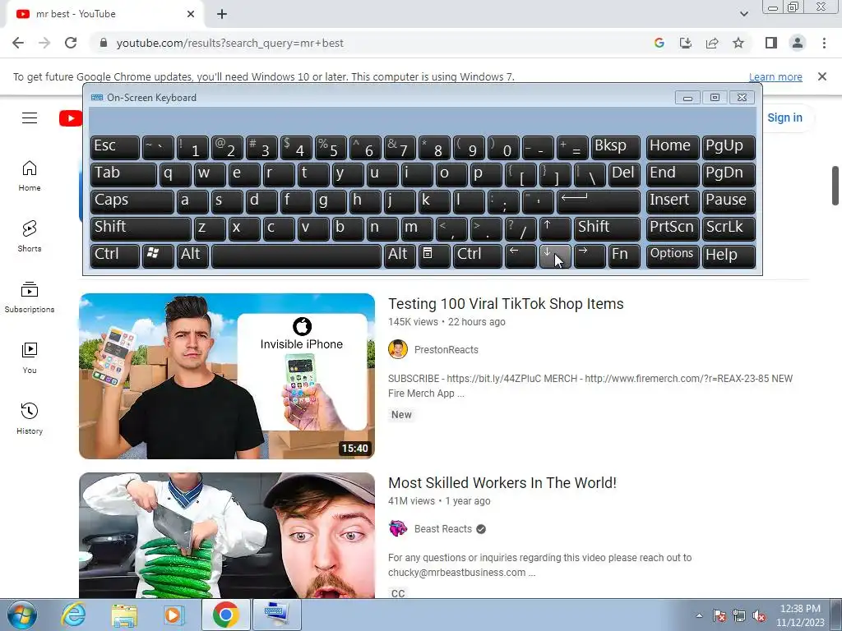The width and height of the screenshot is (842, 631).
Task: Click the Windows logo key
Action: (158, 256)
